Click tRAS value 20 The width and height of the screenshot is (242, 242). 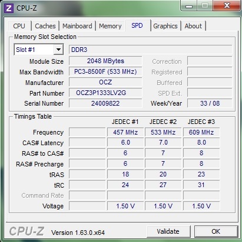(163, 175)
